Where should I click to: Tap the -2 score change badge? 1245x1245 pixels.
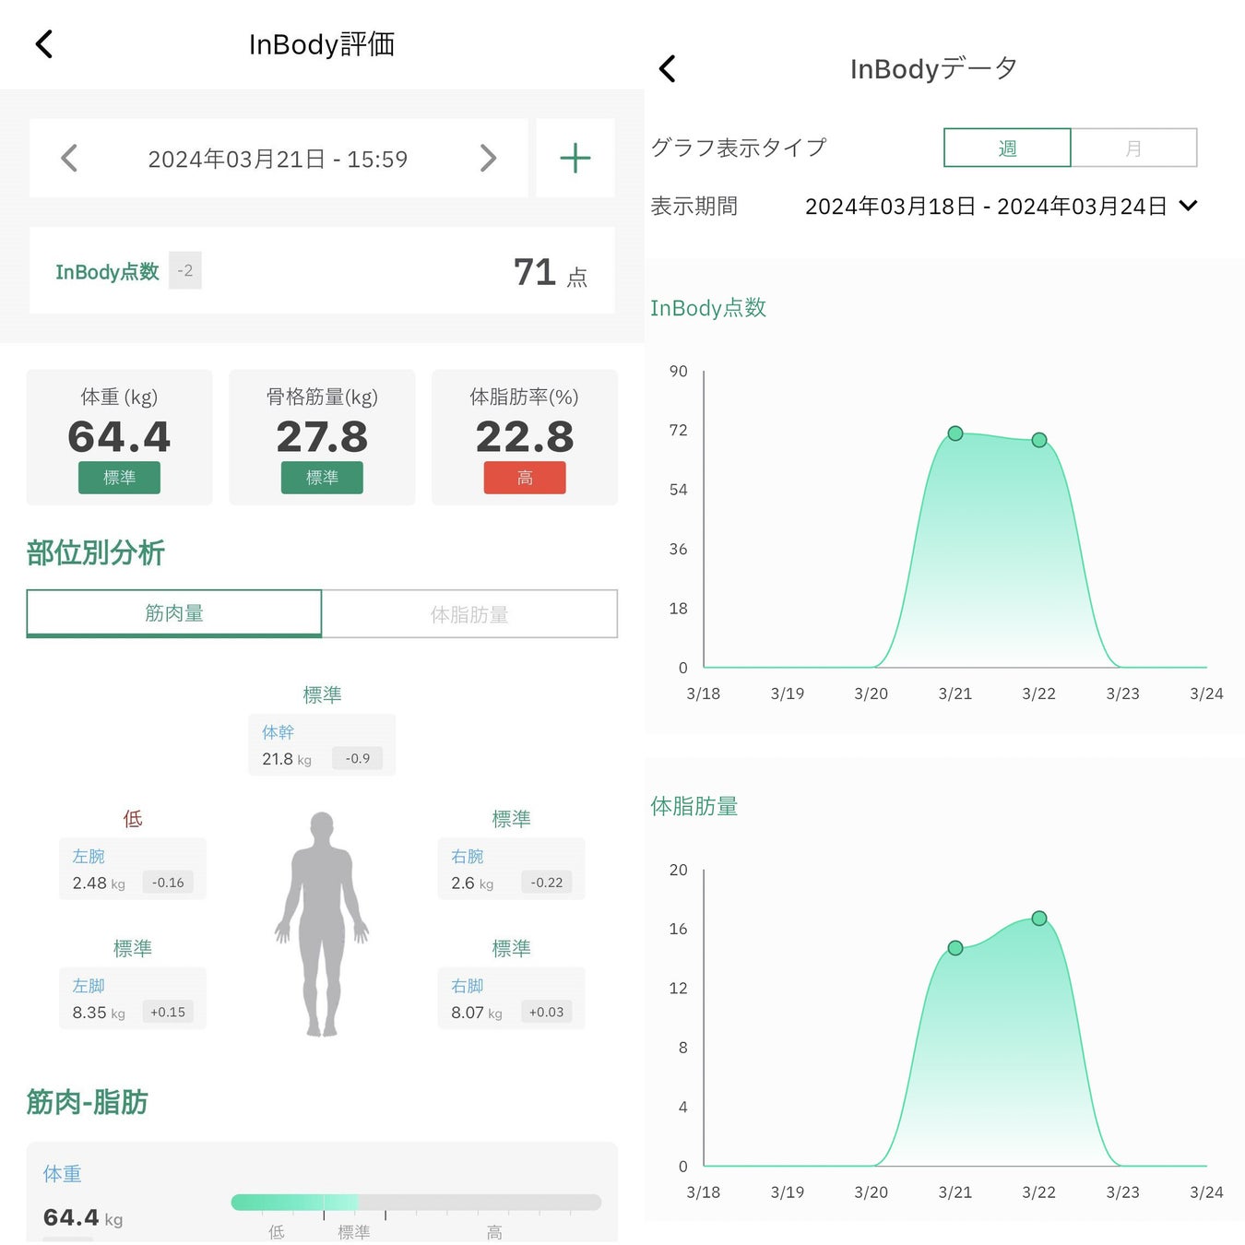click(185, 271)
